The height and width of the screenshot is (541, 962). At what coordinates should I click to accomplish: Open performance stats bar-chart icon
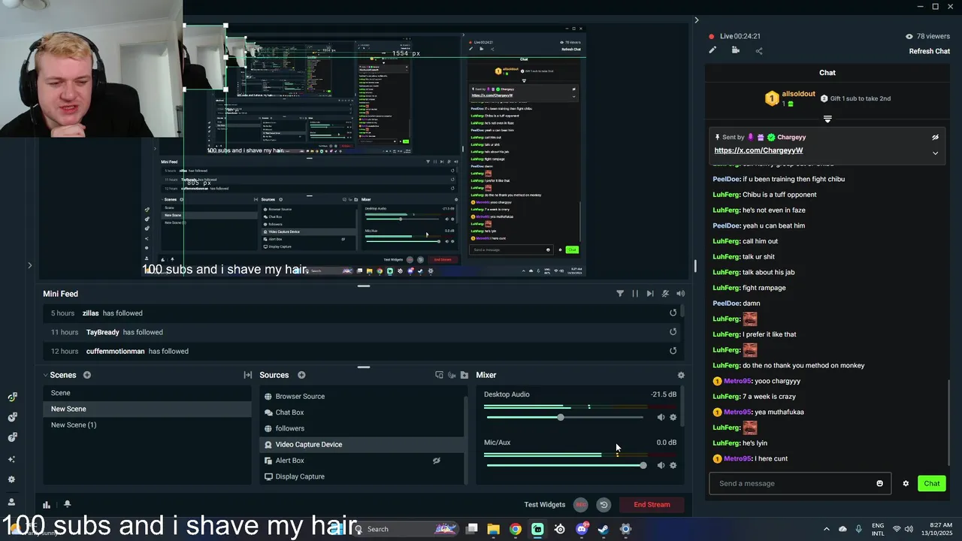pos(47,504)
